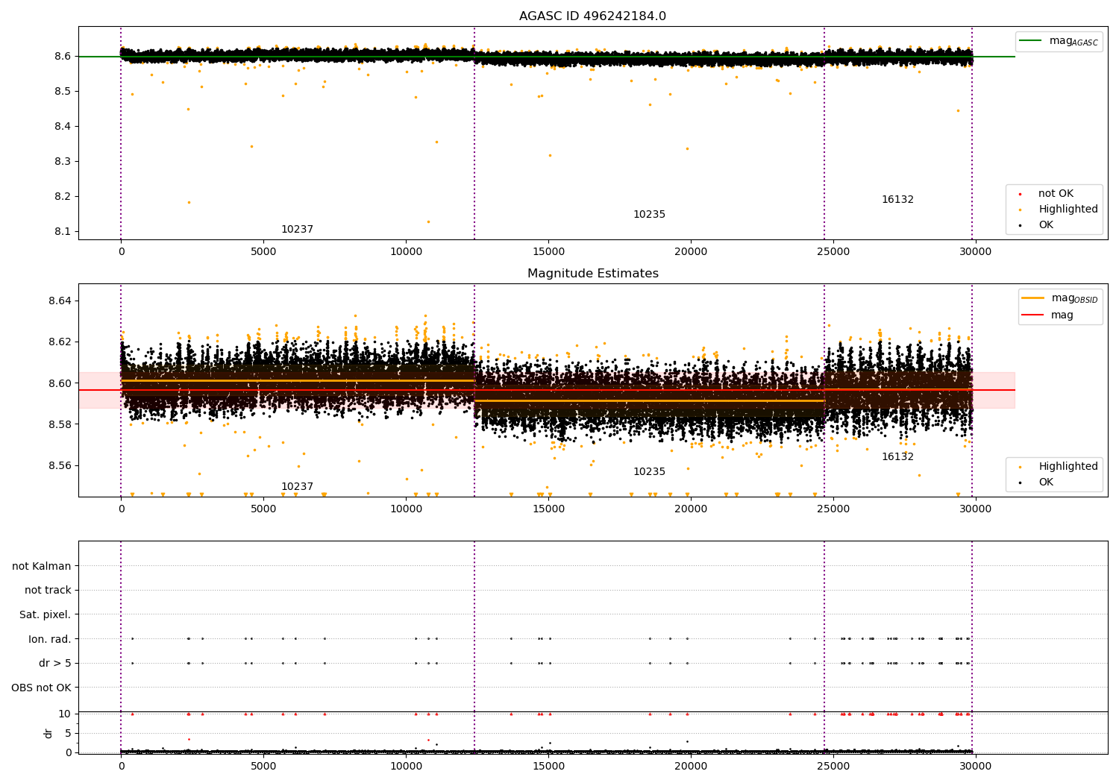Click the 8.56 y-axis tick label
Screen dimensions: 1119x783
click(59, 466)
